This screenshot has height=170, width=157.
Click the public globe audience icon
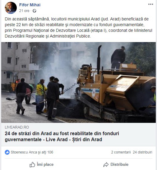tap(34, 11)
